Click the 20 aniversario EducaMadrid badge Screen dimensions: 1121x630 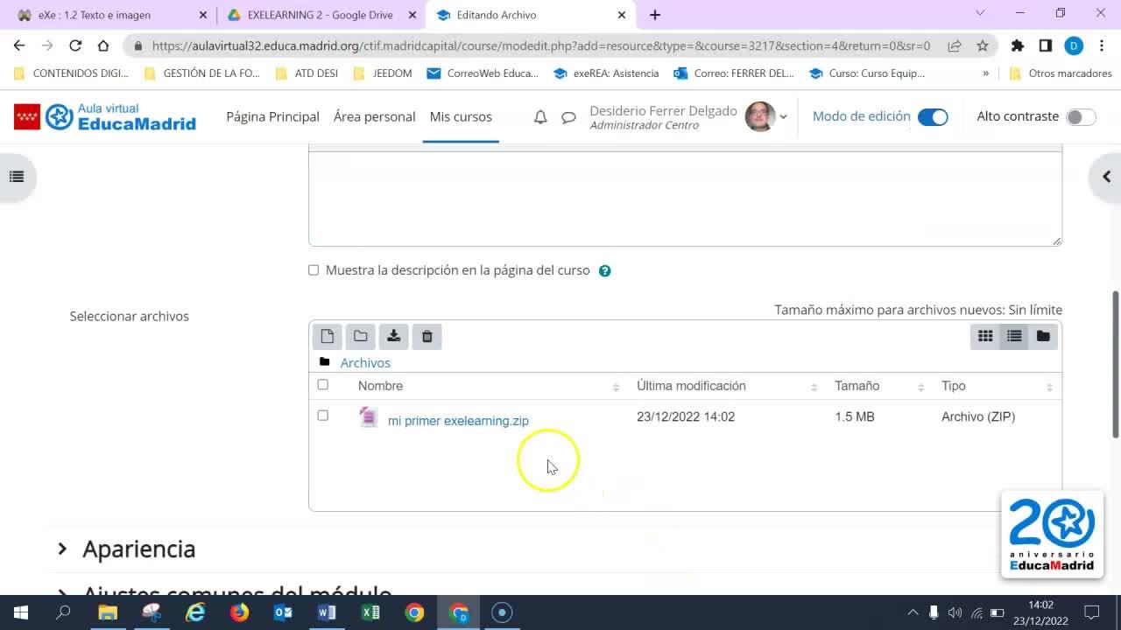click(x=1052, y=535)
